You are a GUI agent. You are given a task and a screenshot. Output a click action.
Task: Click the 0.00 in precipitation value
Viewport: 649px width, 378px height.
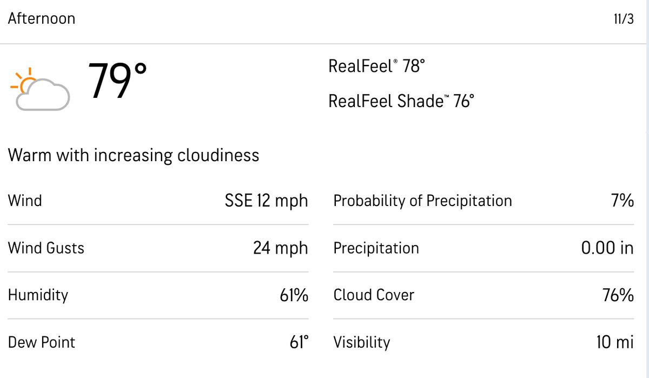click(x=607, y=248)
